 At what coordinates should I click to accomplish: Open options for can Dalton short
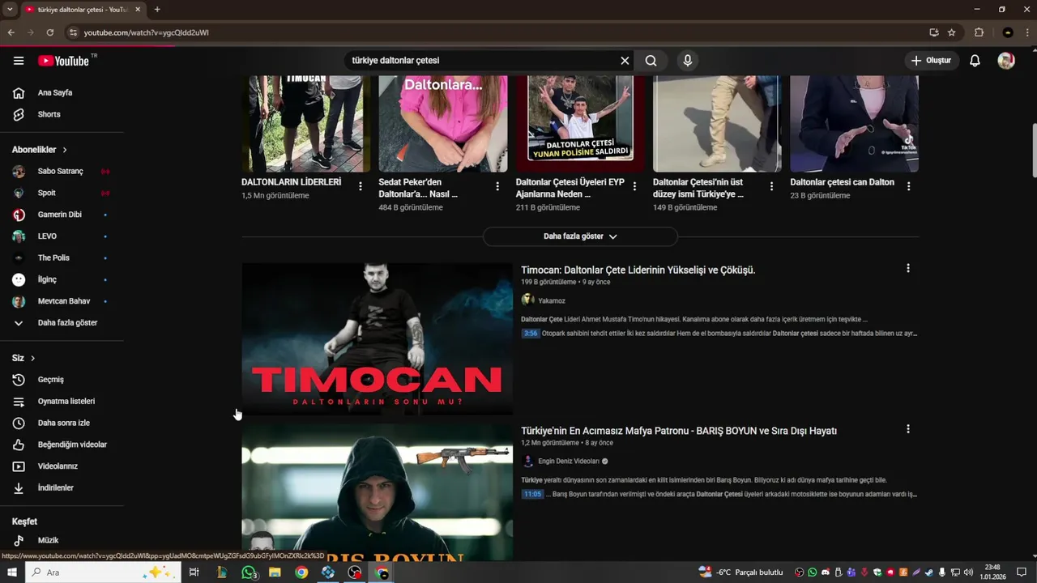(909, 186)
